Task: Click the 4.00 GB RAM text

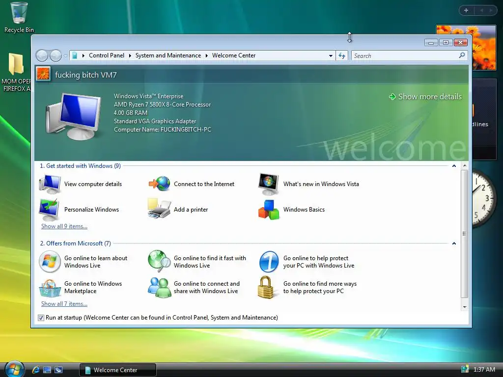Action: 131,113
